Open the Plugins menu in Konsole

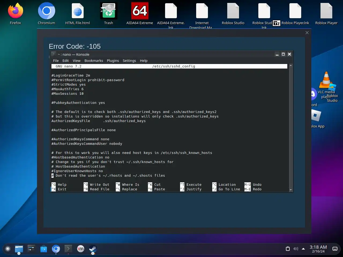[x=113, y=61]
